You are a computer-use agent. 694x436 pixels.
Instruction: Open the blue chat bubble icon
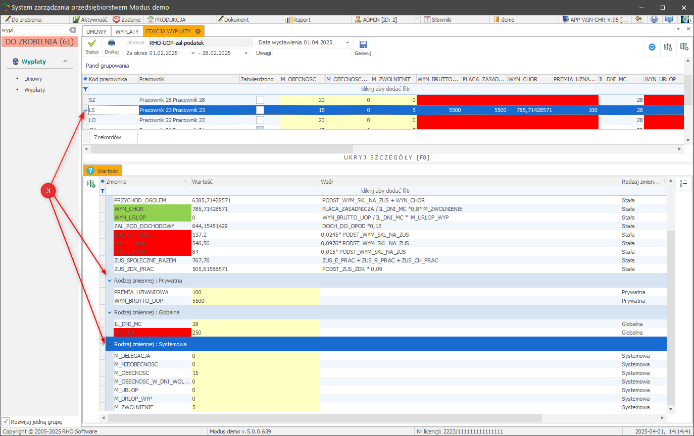pyautogui.click(x=669, y=20)
